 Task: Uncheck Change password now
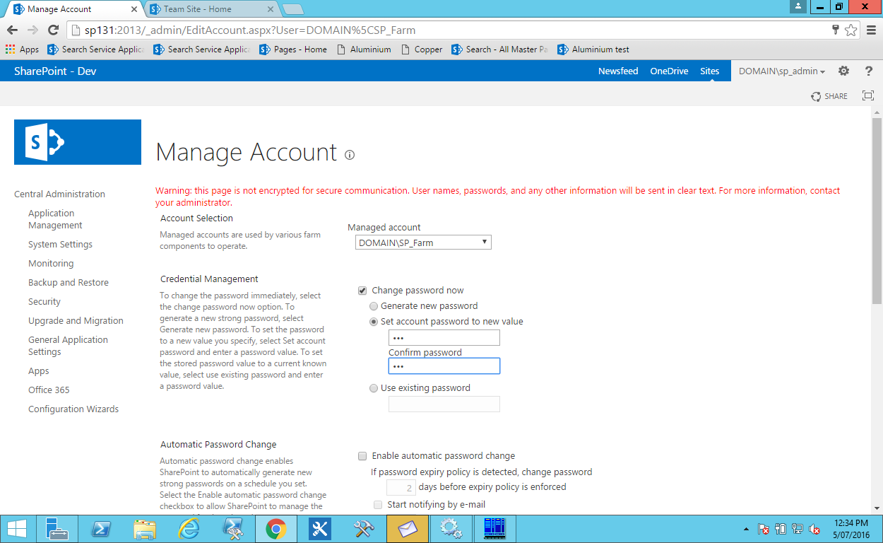(x=362, y=291)
